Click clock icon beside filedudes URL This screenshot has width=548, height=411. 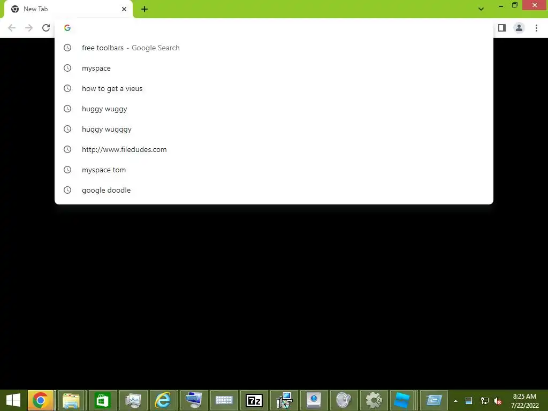click(67, 149)
